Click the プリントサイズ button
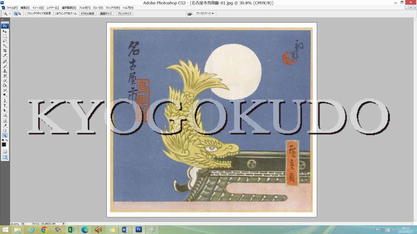 click(124, 14)
